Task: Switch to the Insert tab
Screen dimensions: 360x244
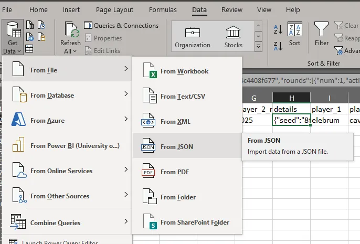Action: point(71,10)
